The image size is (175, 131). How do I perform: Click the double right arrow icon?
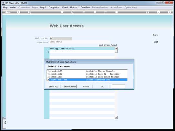(95, 12)
